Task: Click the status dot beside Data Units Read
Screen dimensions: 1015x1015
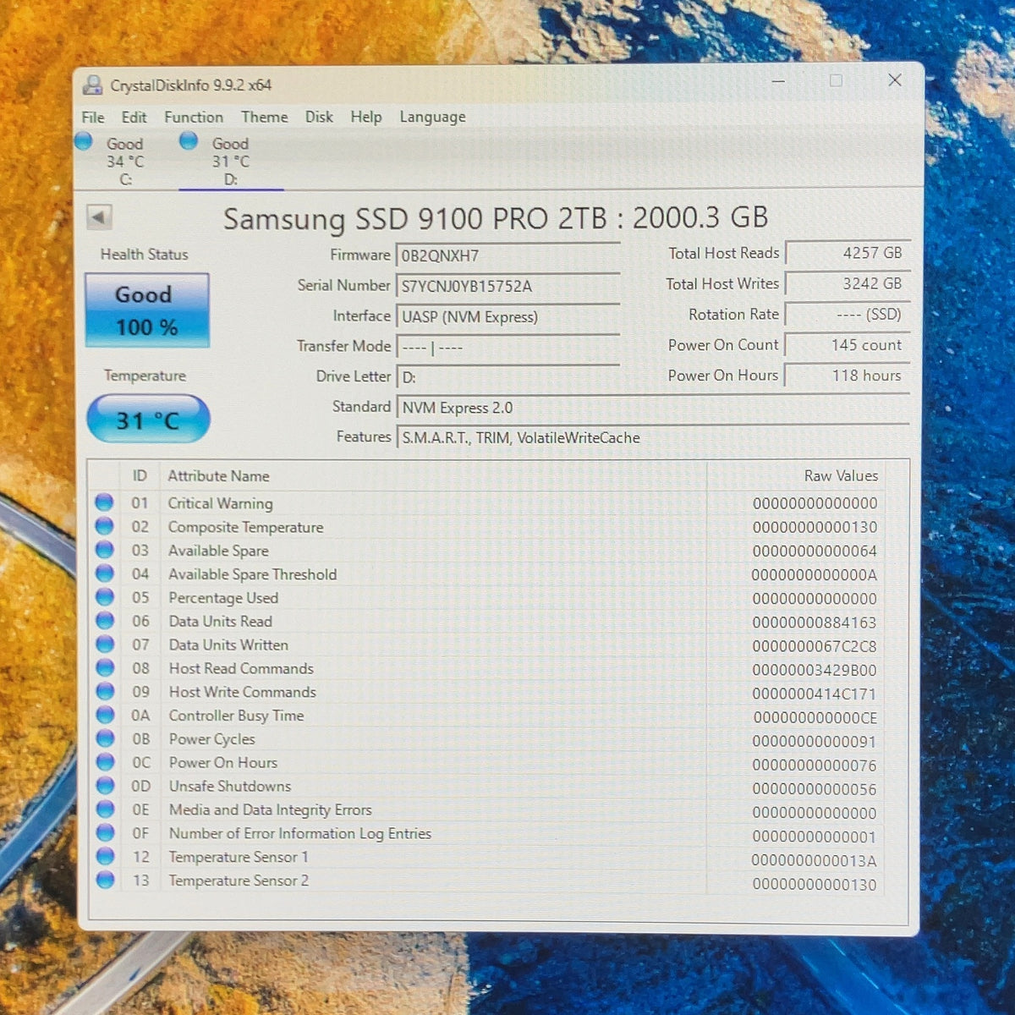Action: click(x=104, y=621)
